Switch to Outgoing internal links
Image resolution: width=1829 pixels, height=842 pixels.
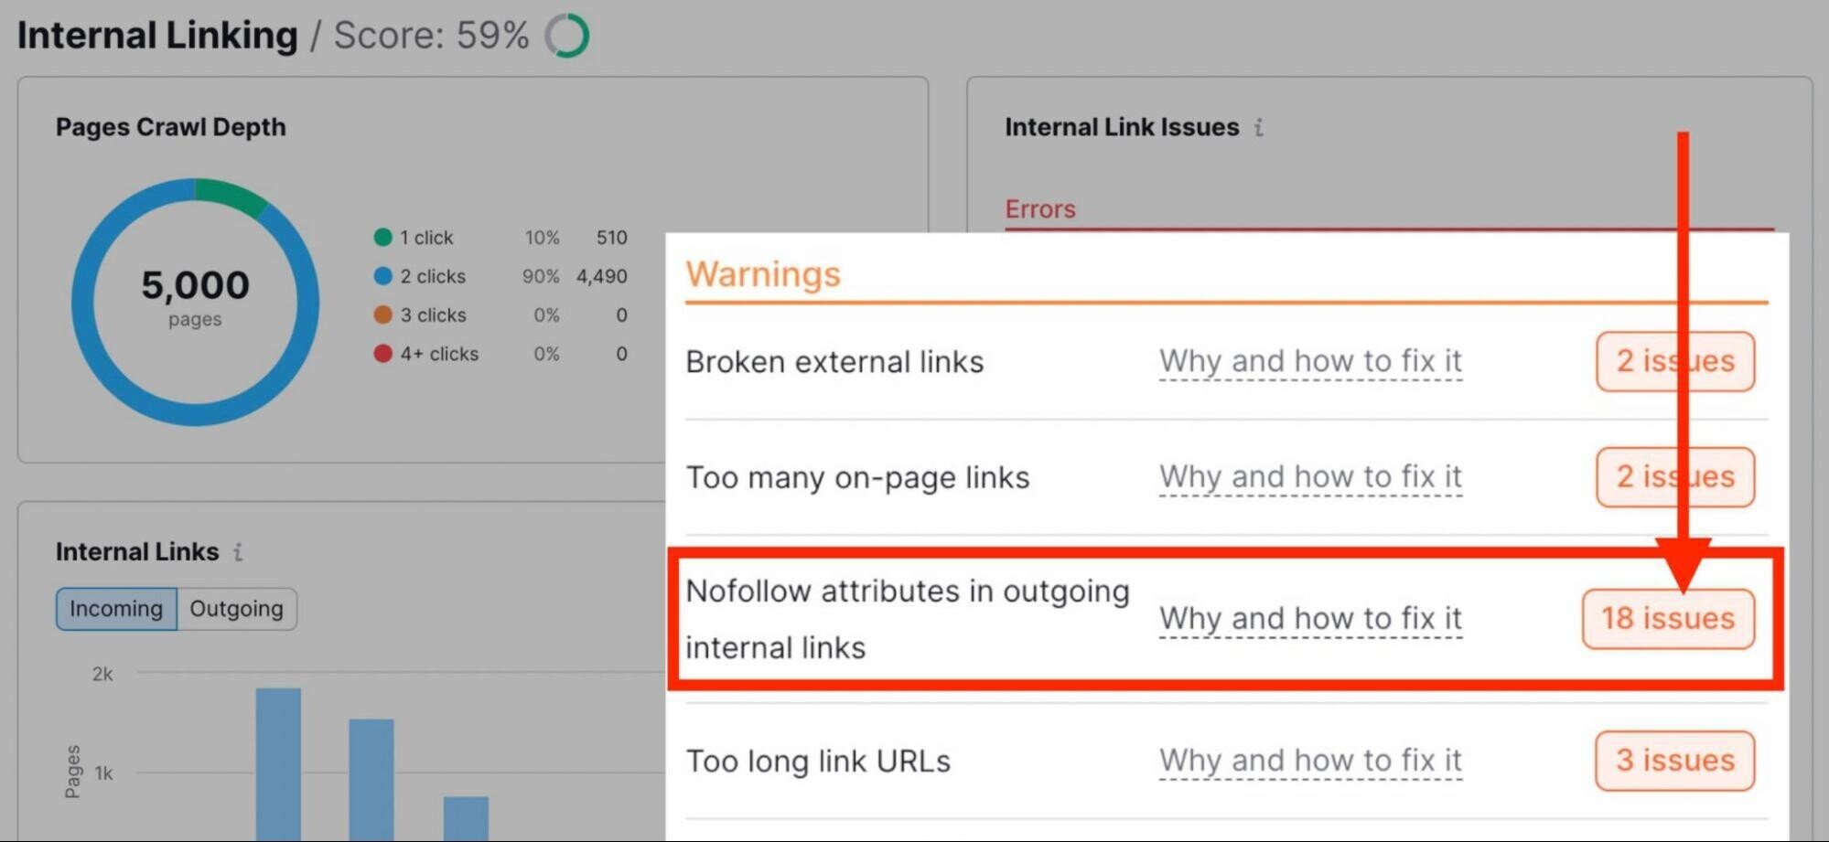click(237, 609)
